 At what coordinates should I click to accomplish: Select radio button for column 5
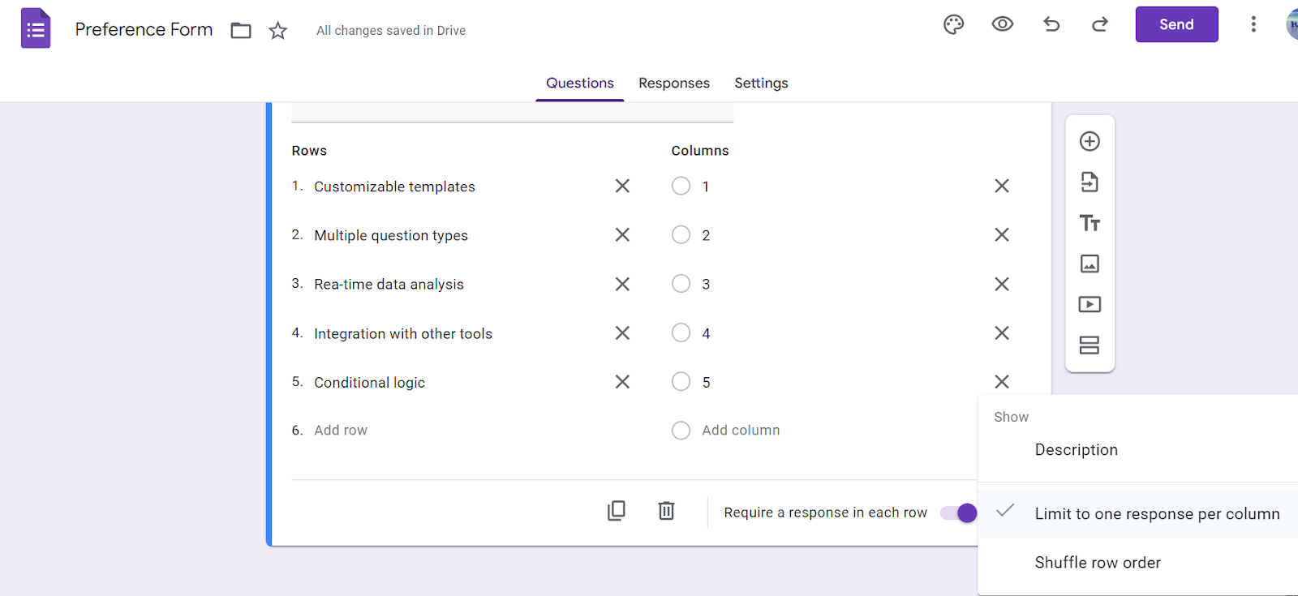681,381
